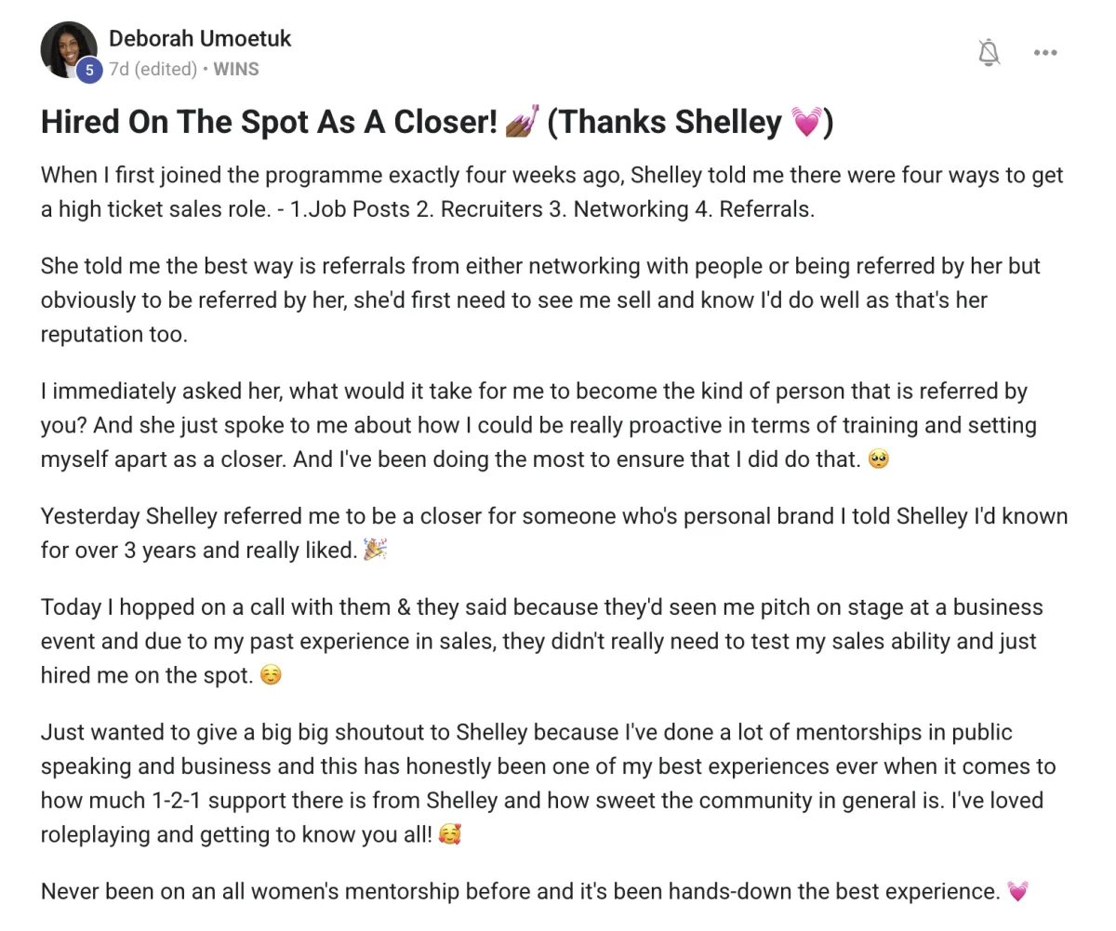Click the pleading face emoji after 'did do that'
1116x931 pixels.
877,459
